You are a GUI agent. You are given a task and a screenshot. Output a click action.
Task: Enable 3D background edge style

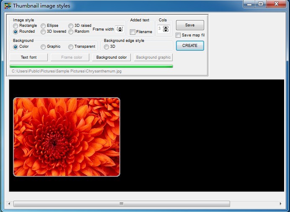(x=106, y=47)
